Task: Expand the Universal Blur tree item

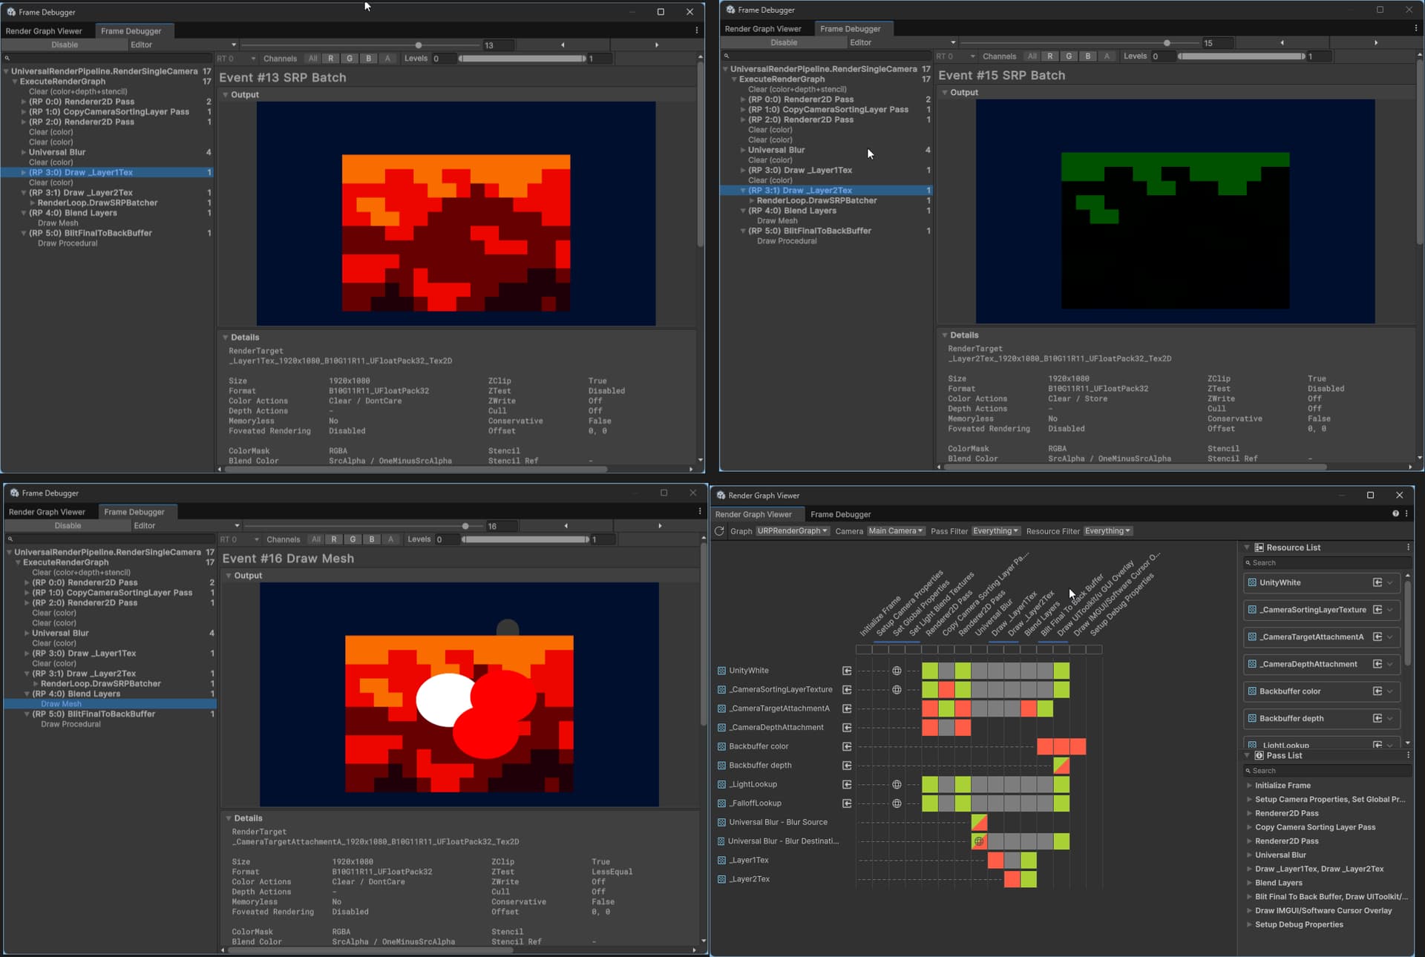Action: 24,152
